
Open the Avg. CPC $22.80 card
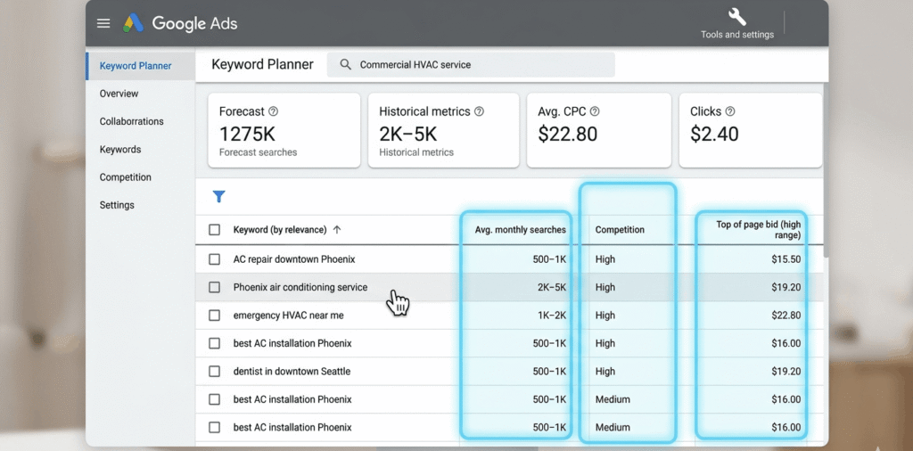tap(599, 130)
